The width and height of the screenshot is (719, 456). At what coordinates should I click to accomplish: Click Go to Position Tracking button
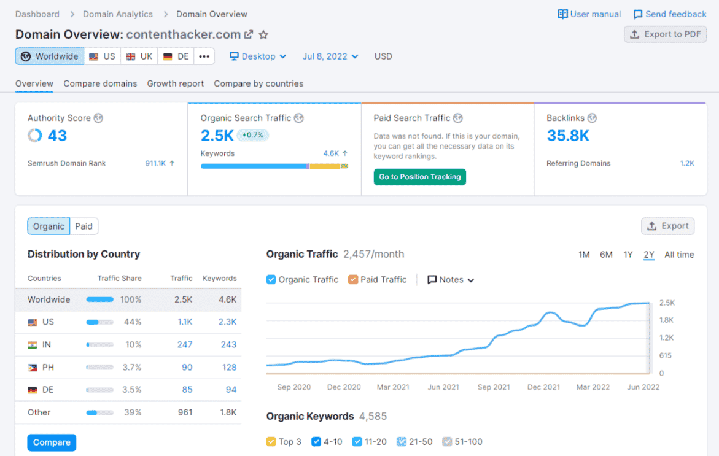point(419,177)
